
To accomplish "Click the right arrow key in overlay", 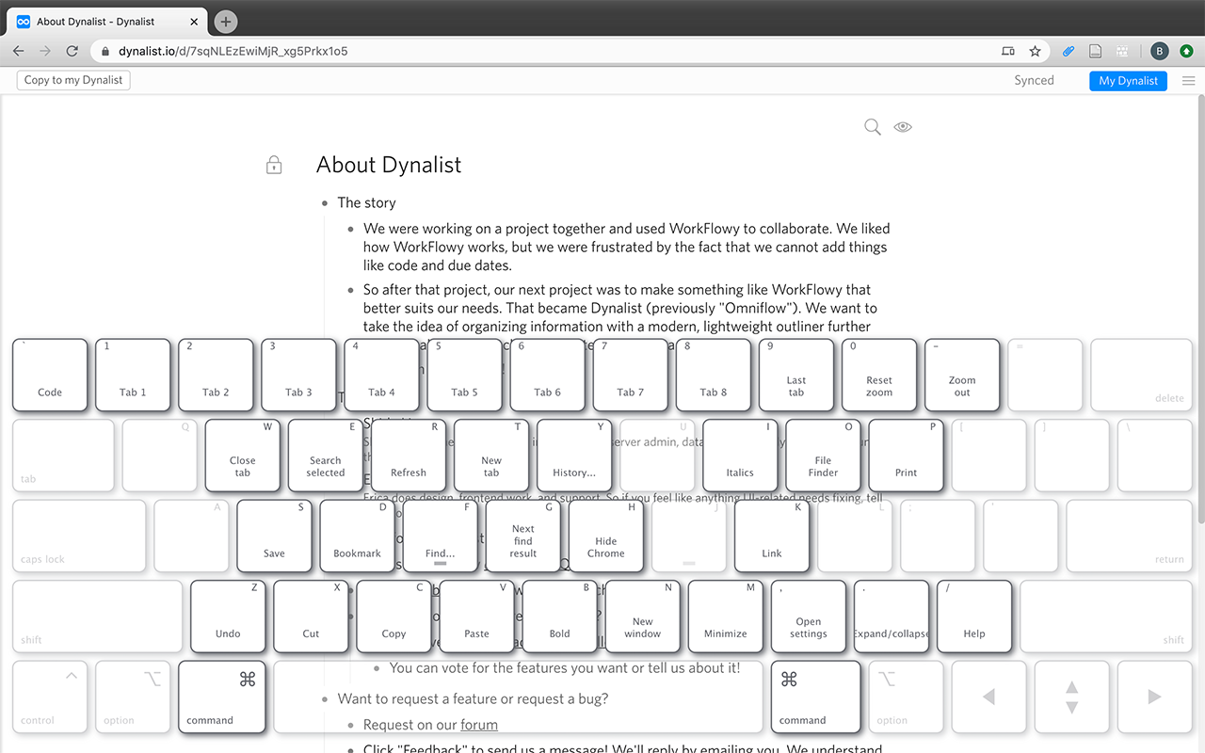I will pyautogui.click(x=1154, y=697).
